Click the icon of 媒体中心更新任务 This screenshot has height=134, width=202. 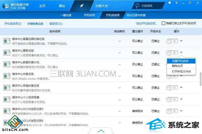tap(7, 53)
